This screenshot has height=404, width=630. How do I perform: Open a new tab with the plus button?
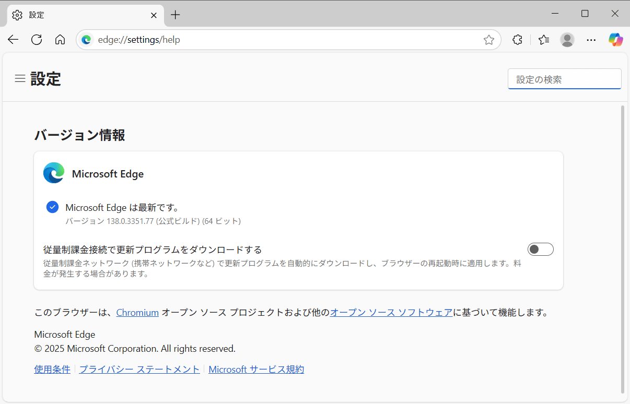176,15
